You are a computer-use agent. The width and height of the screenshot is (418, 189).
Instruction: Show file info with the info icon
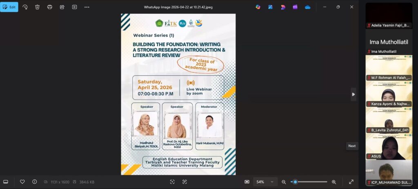point(34,182)
